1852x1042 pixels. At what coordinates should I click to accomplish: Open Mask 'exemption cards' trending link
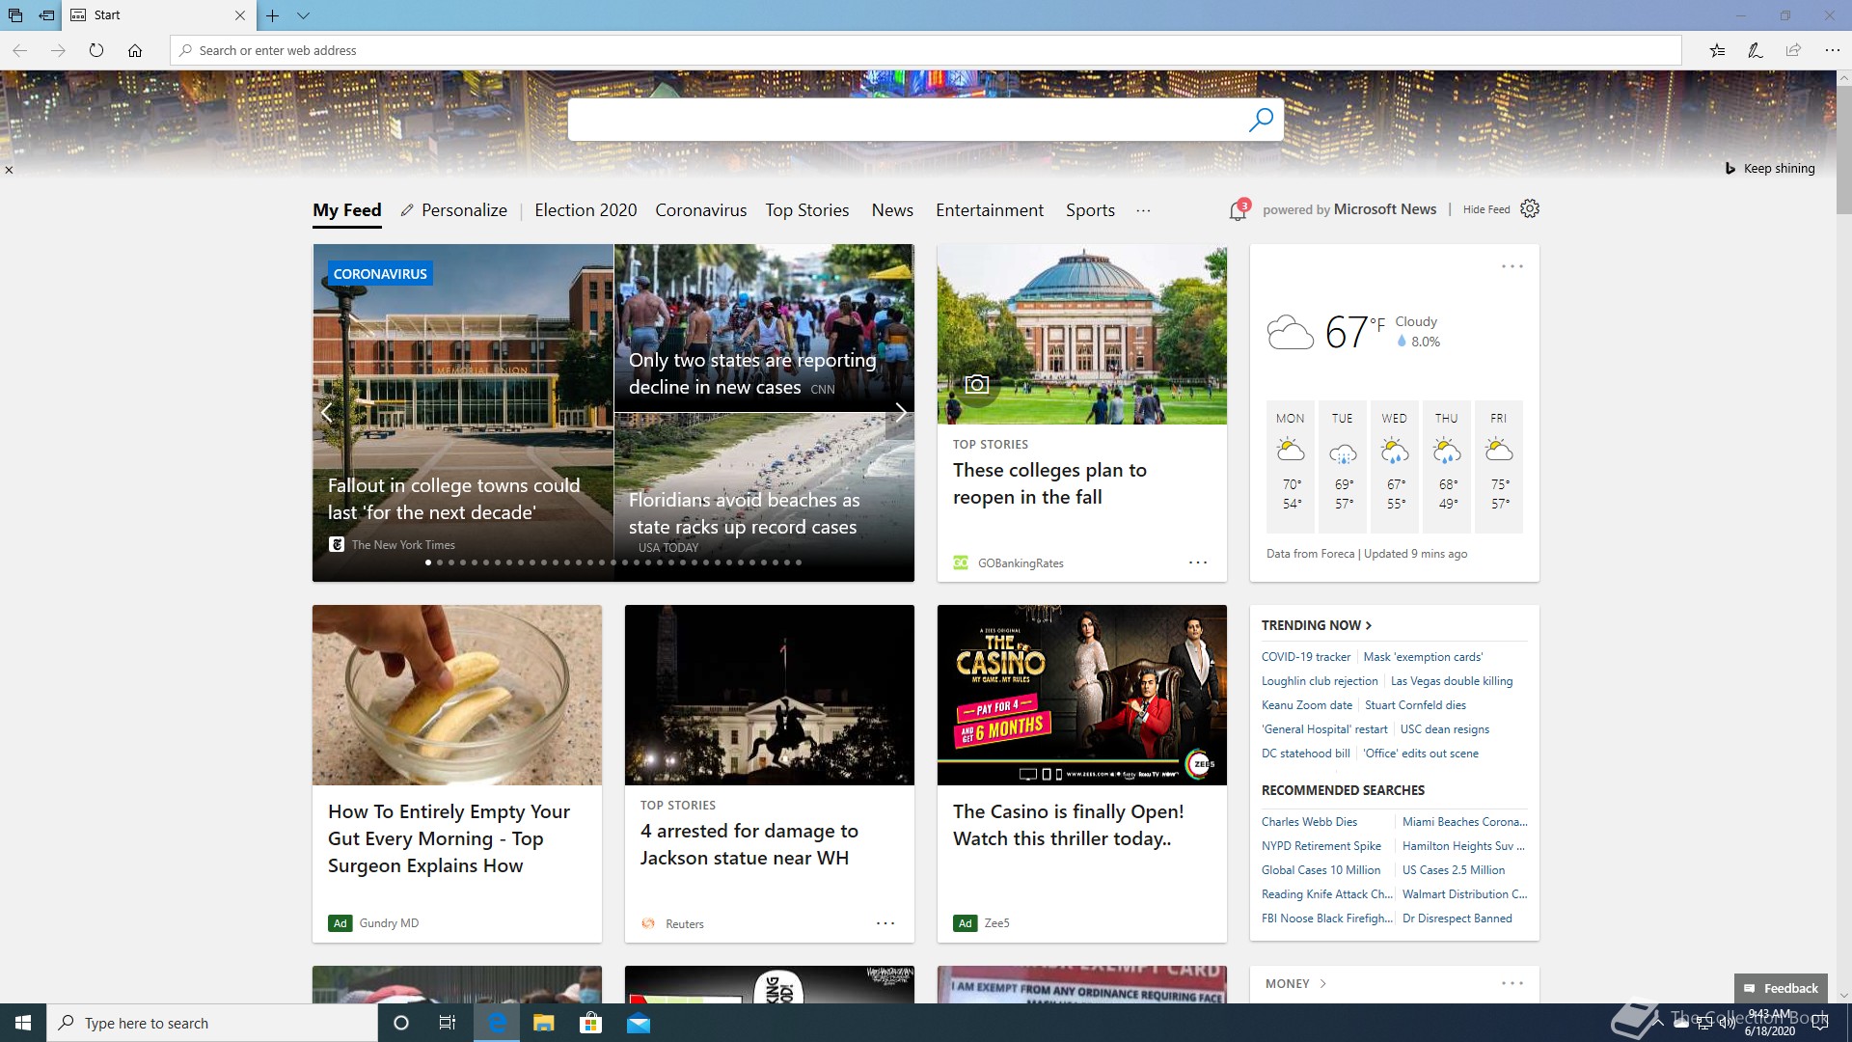tap(1423, 656)
